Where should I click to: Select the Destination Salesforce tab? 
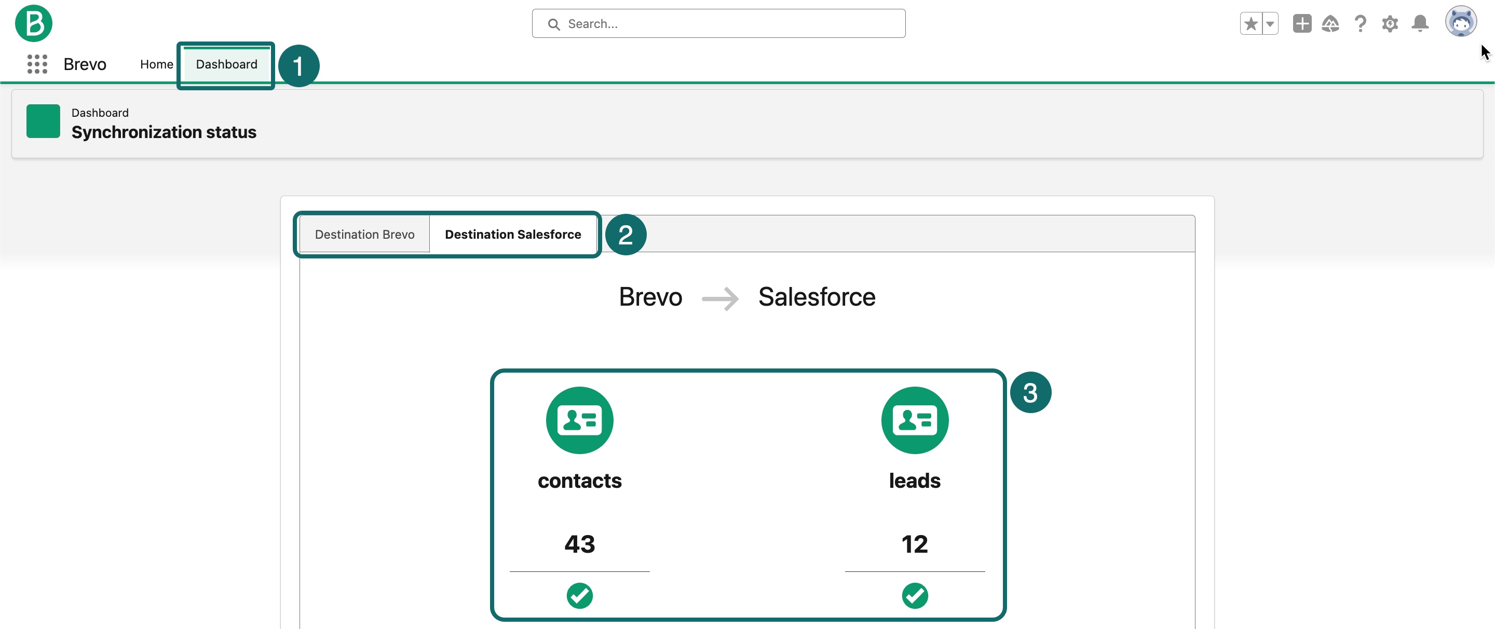point(512,235)
